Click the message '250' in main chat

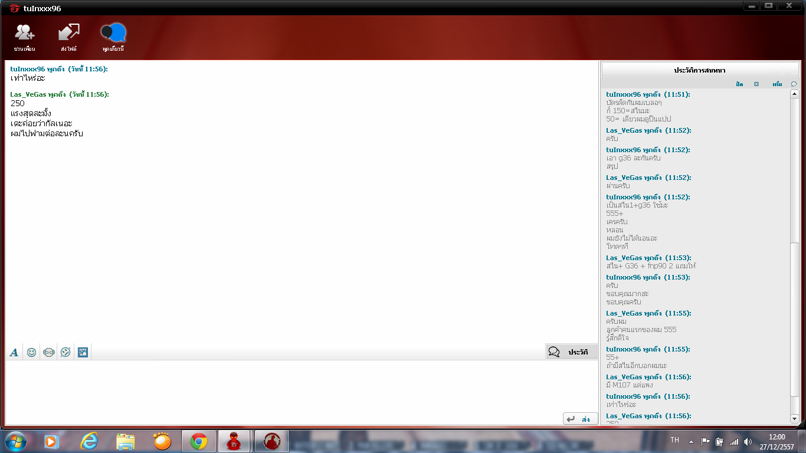pos(18,104)
